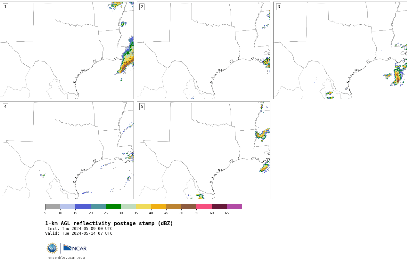Select the gray 5-10 dBZ swatch
410x261 pixels.
coord(53,206)
